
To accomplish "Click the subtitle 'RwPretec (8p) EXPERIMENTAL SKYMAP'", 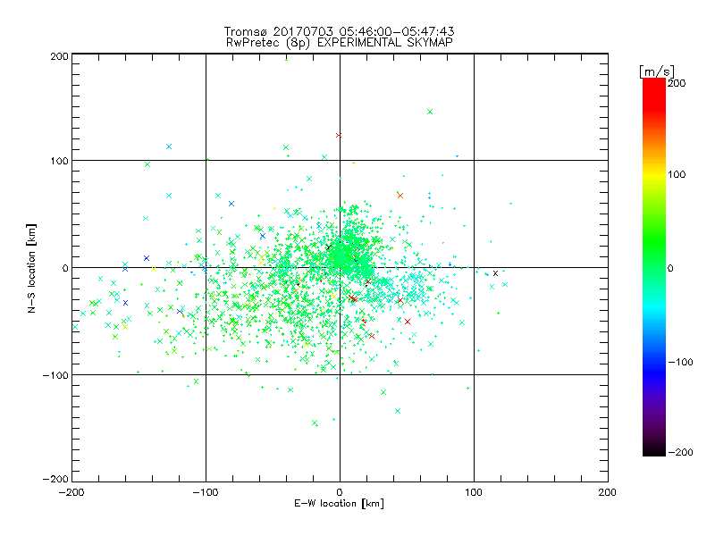I will point(340,43).
